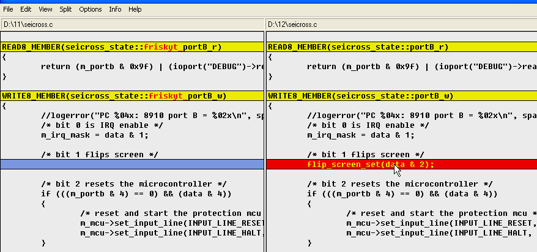Open the Edit menu
Viewport: 537px width, 252px height.
pos(26,9)
